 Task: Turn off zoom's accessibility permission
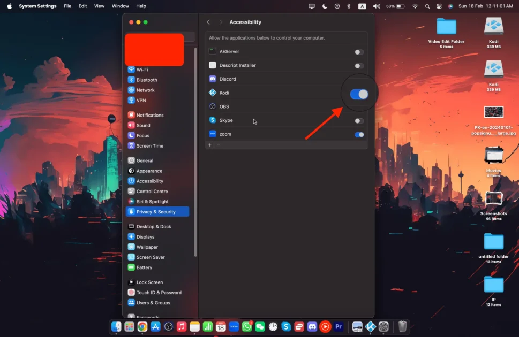[359, 134]
